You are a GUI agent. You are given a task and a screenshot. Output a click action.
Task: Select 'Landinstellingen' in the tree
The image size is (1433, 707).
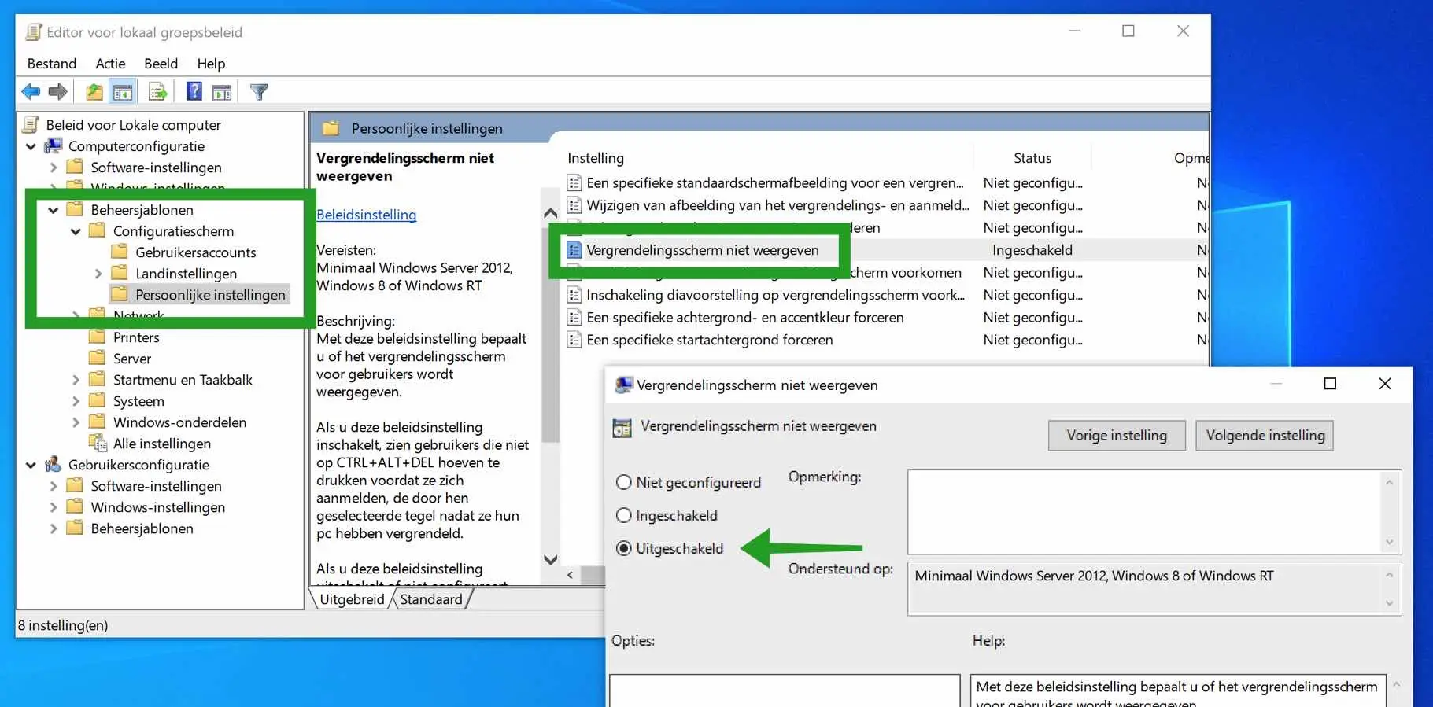186,274
